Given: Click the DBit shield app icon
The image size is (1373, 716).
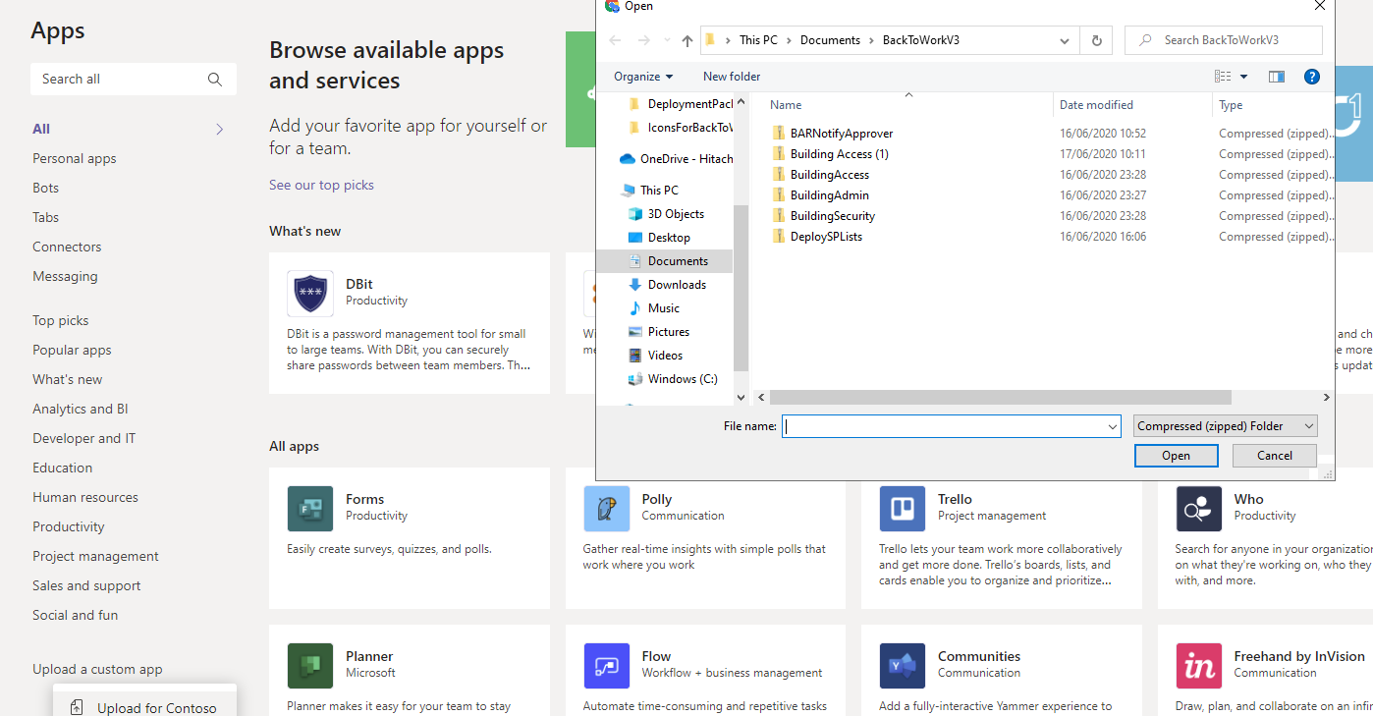Looking at the screenshot, I should click(309, 294).
